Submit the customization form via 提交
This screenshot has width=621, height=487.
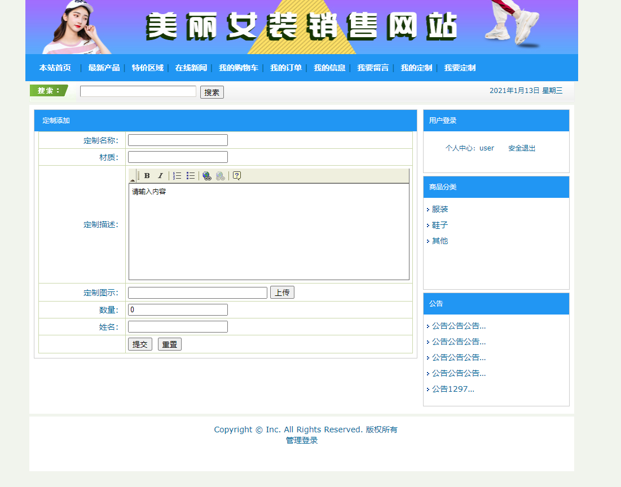click(139, 344)
